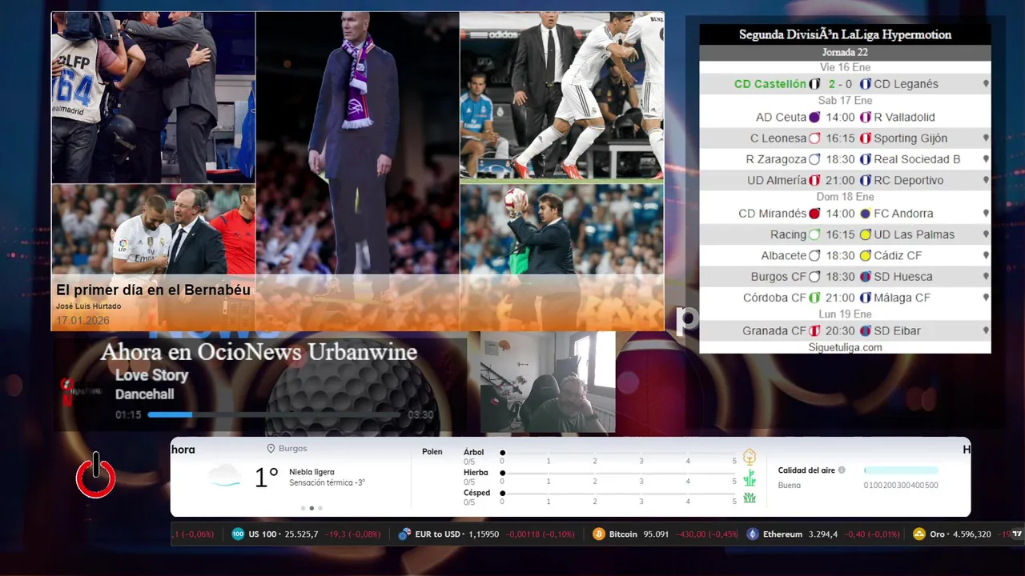Image resolution: width=1025 pixels, height=576 pixels.
Task: Open map pin on Granada CF row
Action: pyautogui.click(x=986, y=330)
